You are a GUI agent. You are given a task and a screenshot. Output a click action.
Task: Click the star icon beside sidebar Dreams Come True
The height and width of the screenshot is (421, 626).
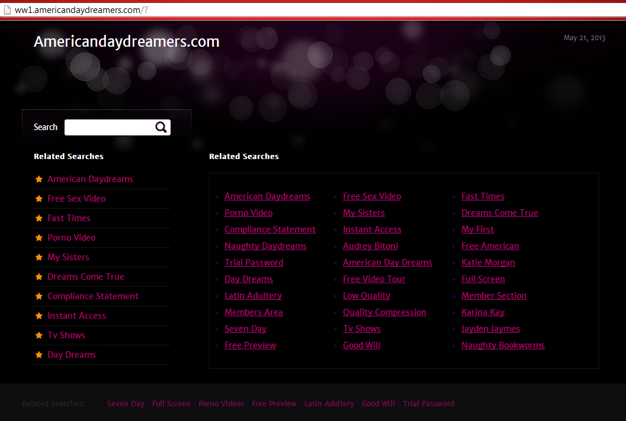click(38, 277)
